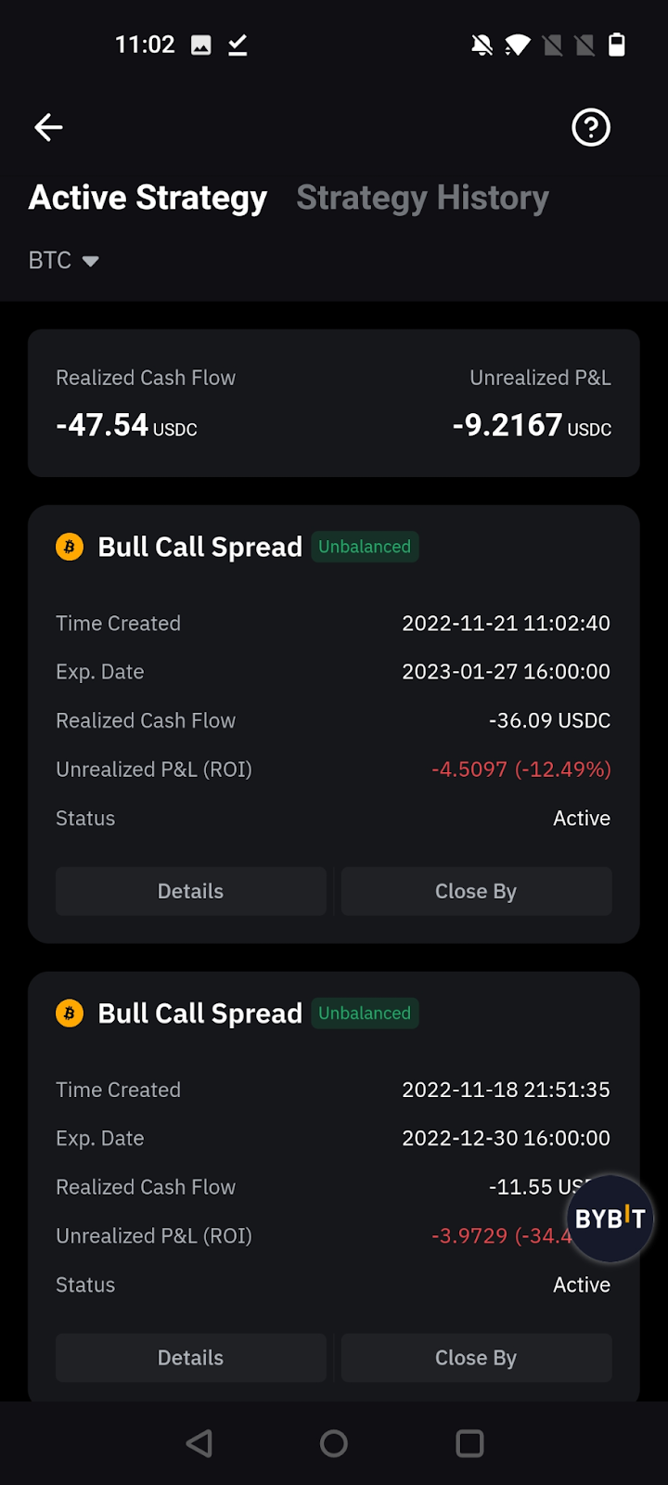Image resolution: width=668 pixels, height=1485 pixels.
Task: Tap the second Unbalanced status badge
Action: 365,1013
